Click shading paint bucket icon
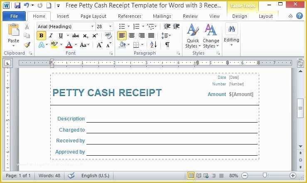Screen dimensions: 307x183 click(x=123, y=45)
